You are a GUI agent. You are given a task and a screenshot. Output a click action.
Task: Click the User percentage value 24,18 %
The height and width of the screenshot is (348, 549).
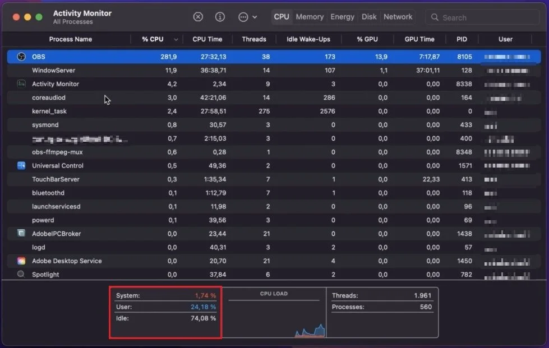[x=203, y=307]
